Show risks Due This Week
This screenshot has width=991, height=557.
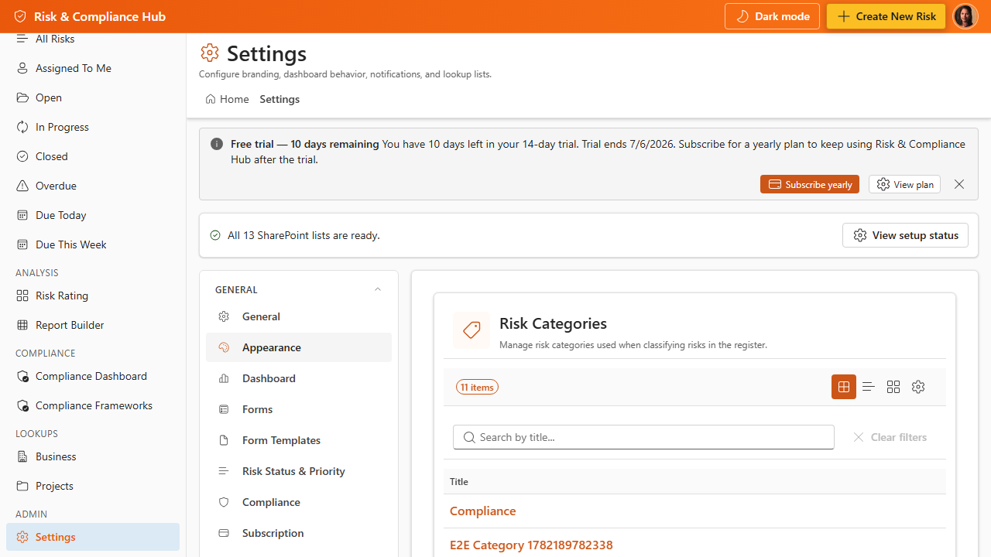pos(93,244)
